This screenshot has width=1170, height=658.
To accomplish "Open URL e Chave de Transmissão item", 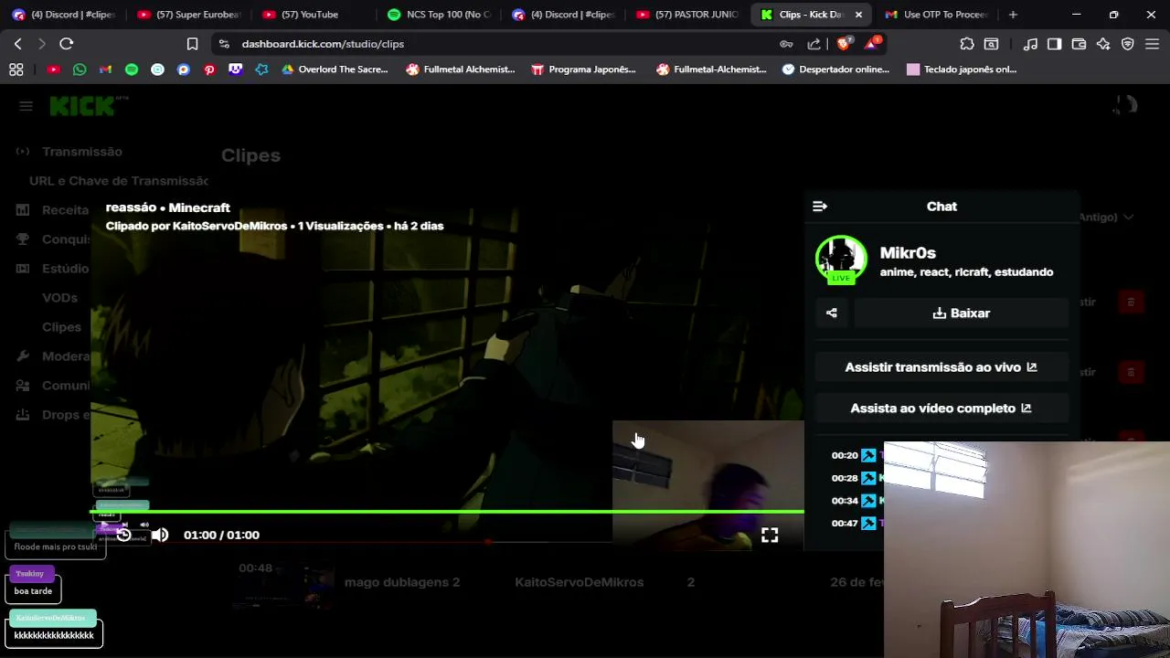I will click(x=119, y=181).
